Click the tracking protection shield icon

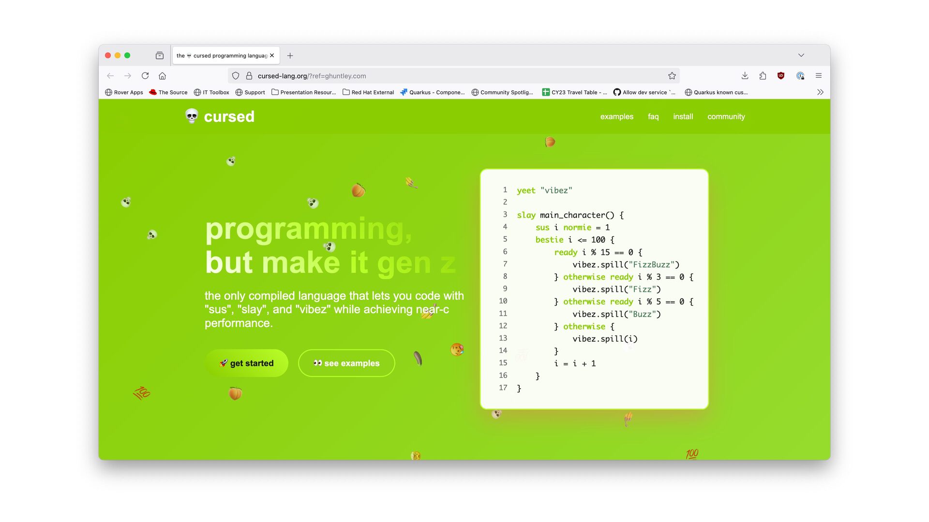[236, 76]
